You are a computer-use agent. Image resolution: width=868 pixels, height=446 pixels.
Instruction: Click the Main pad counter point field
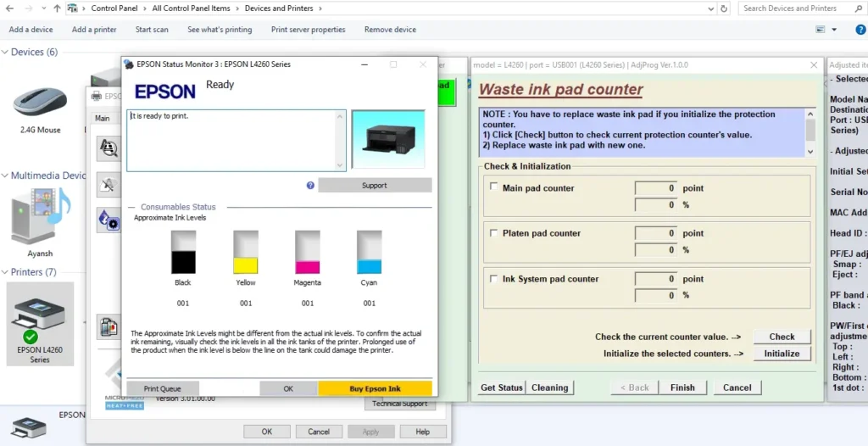(x=656, y=188)
